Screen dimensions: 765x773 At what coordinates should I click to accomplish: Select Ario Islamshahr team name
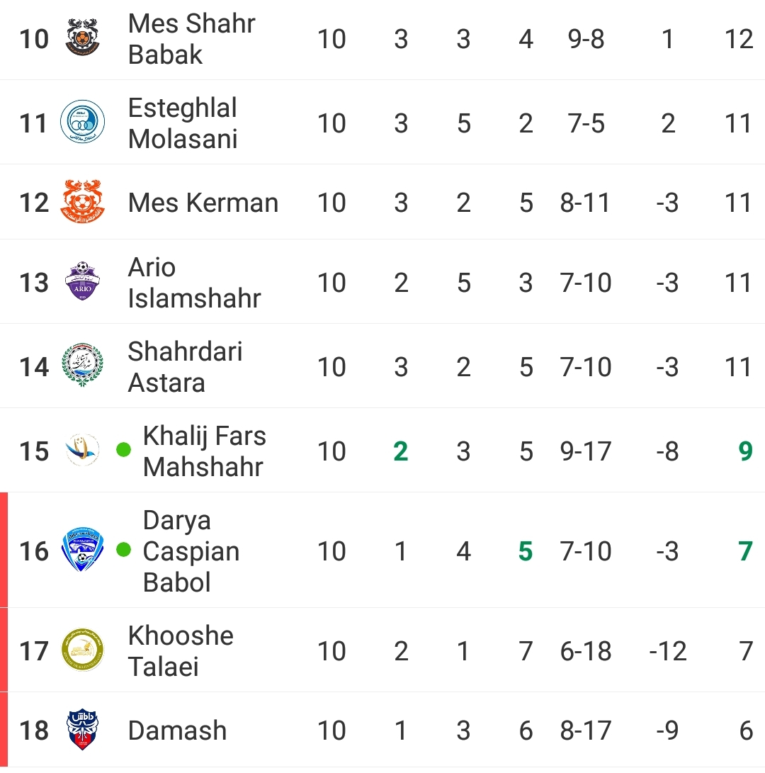click(194, 283)
